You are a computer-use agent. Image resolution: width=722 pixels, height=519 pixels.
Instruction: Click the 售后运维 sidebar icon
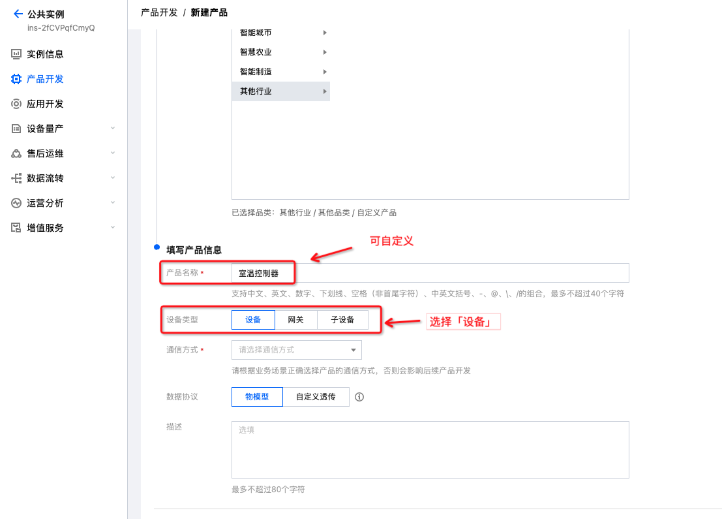click(16, 153)
